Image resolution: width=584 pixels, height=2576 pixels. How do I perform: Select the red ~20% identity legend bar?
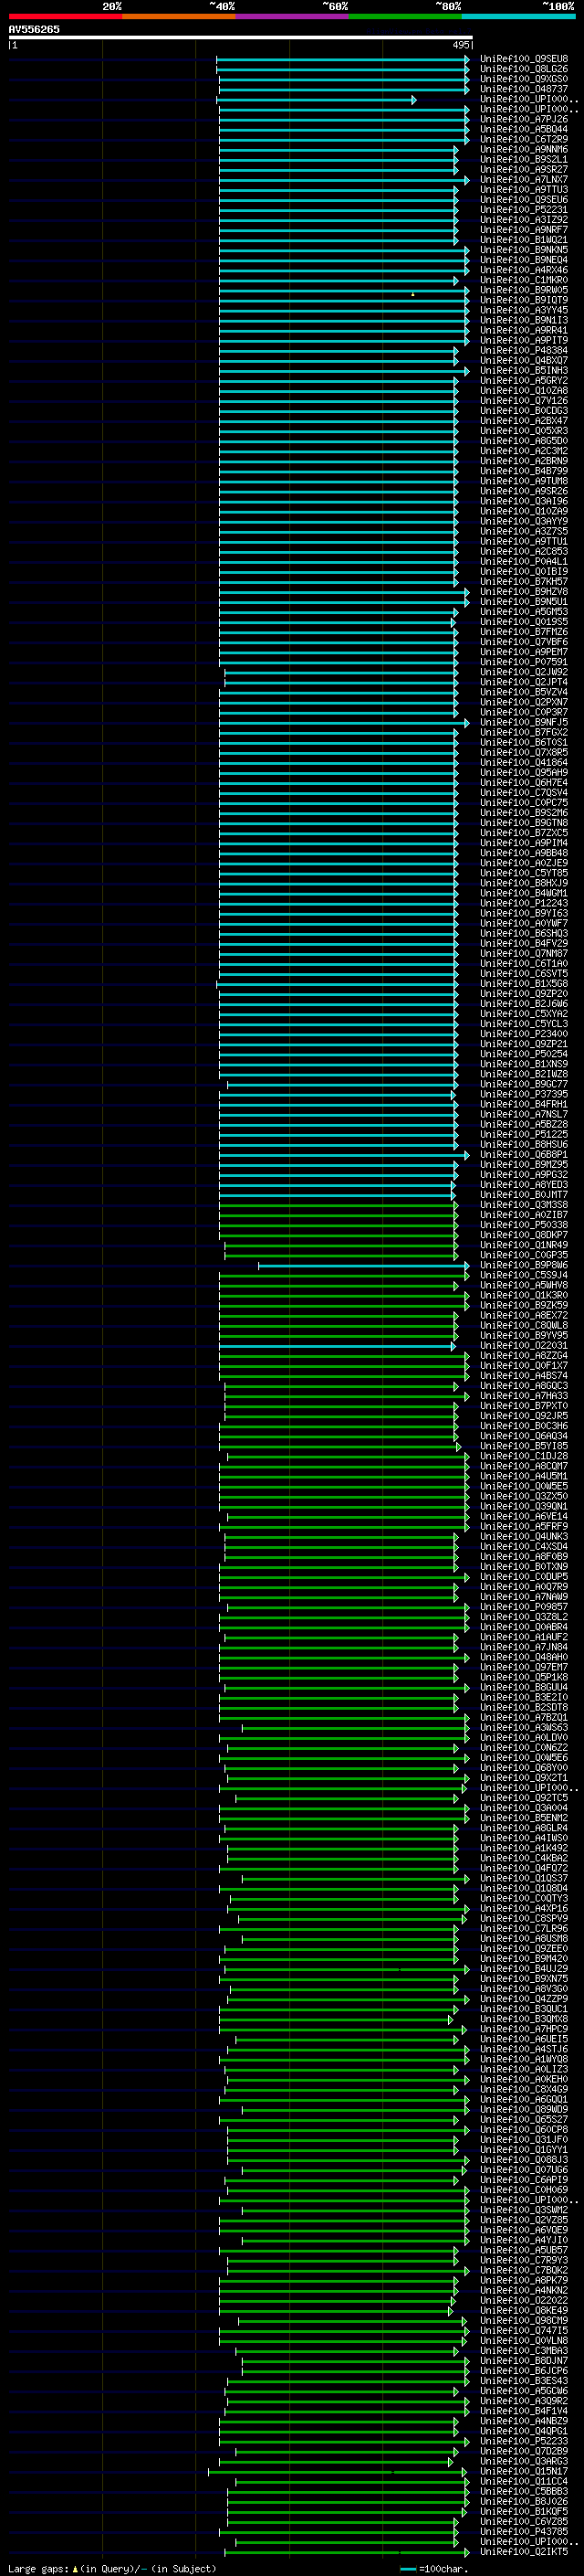[65, 16]
